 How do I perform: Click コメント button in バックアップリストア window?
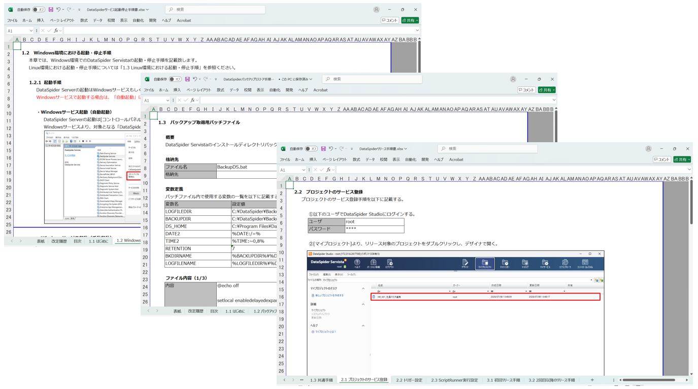(x=526, y=90)
